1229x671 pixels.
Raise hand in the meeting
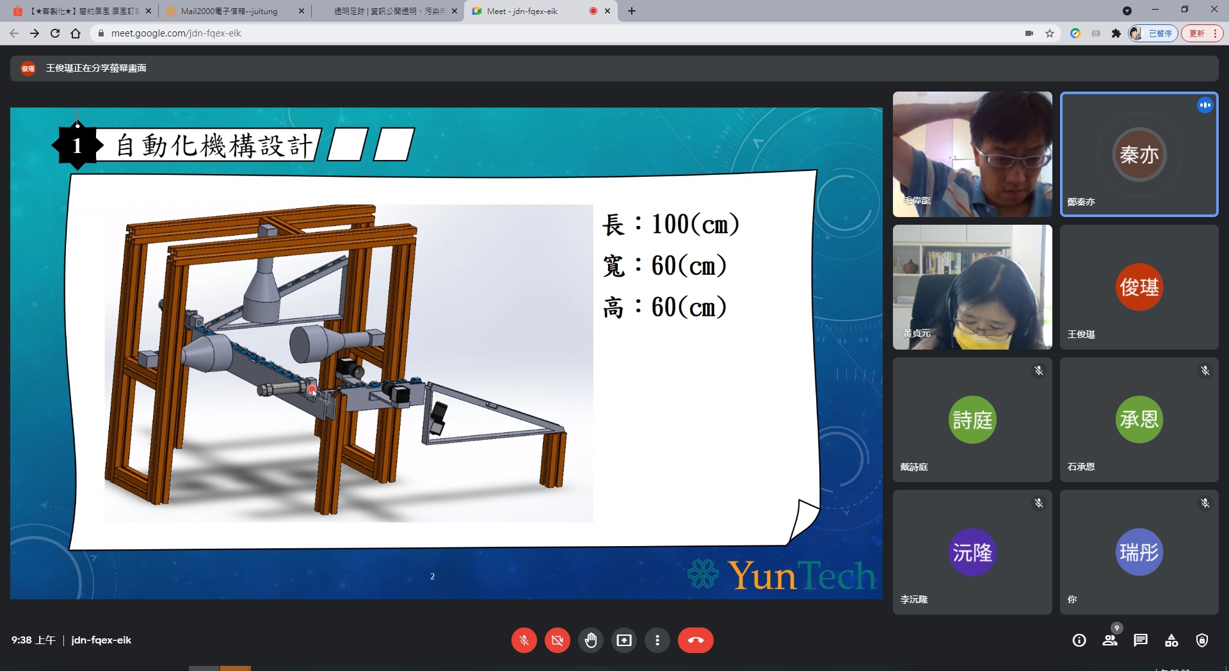click(x=591, y=640)
